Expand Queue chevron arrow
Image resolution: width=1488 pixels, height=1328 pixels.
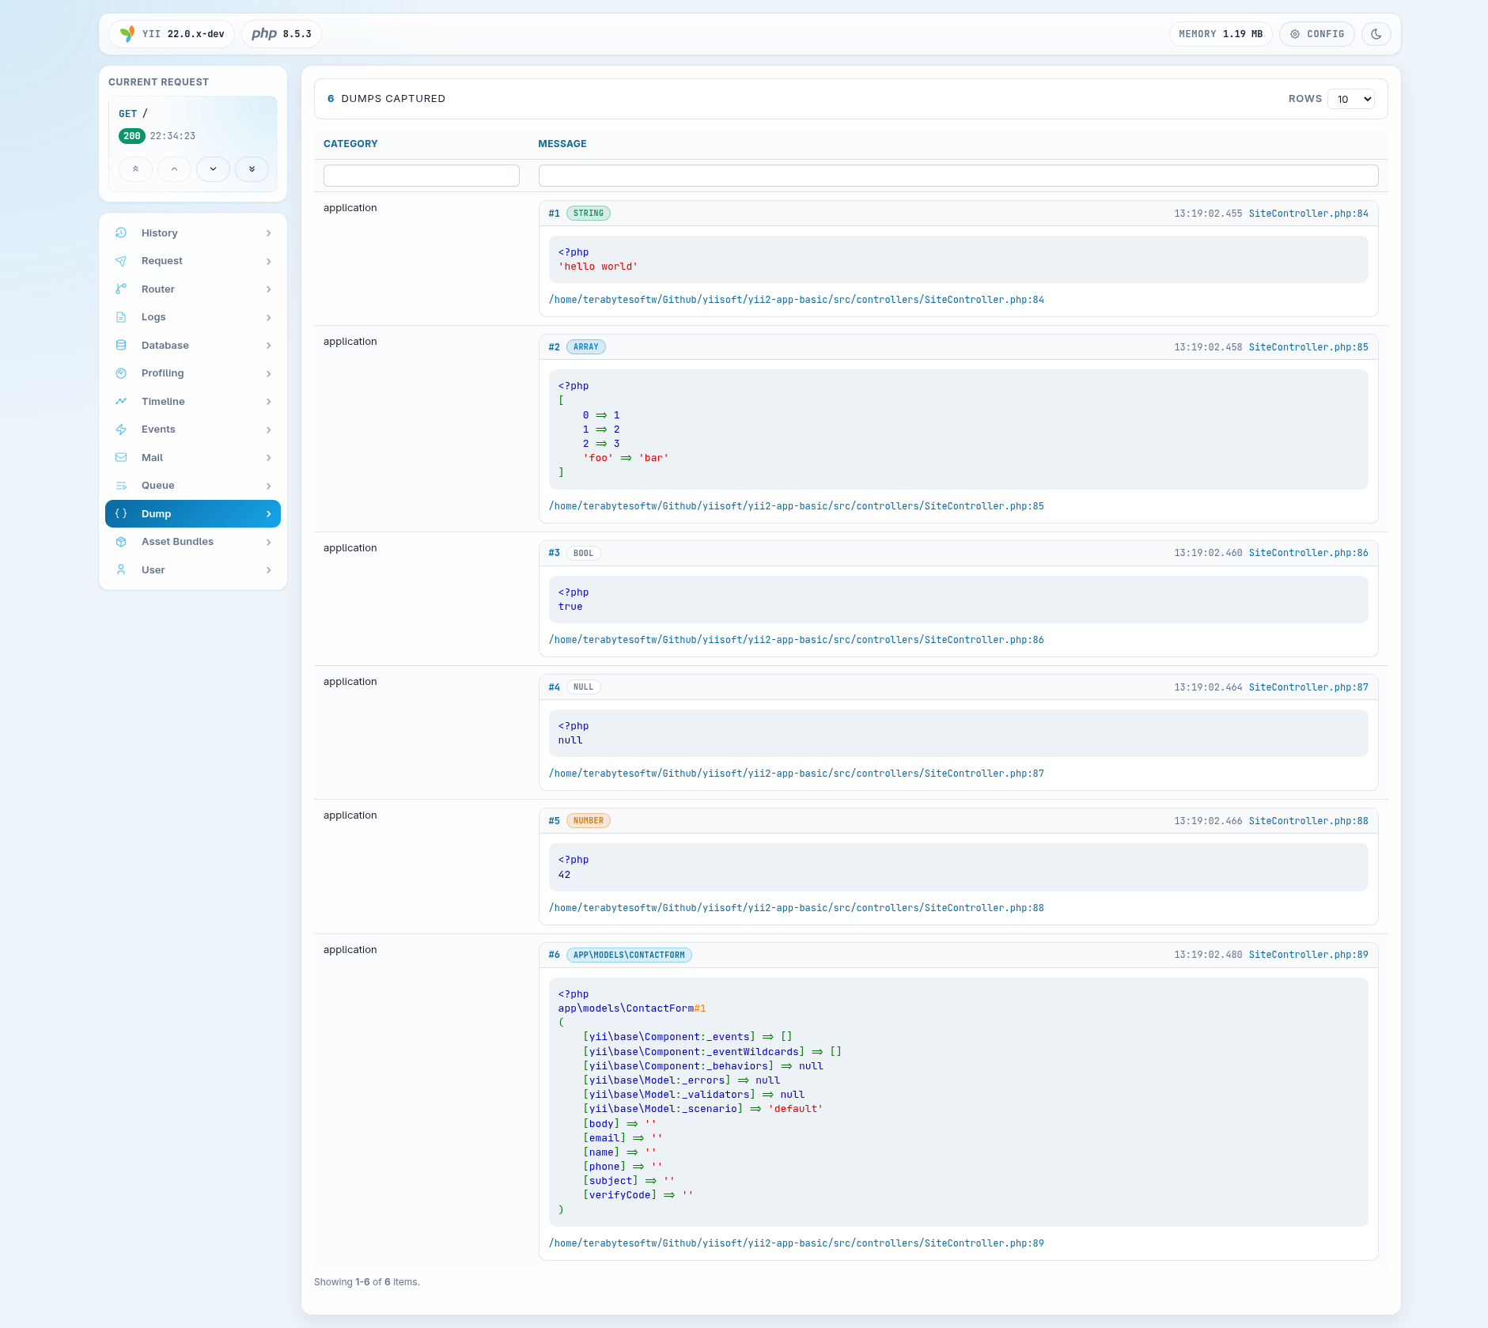tap(269, 486)
